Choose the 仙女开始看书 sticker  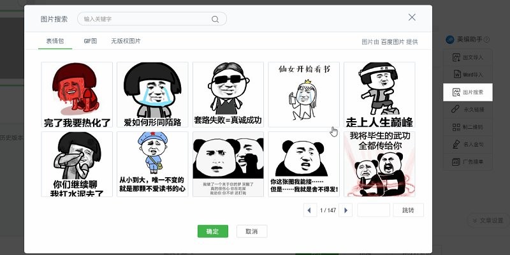tap(304, 94)
